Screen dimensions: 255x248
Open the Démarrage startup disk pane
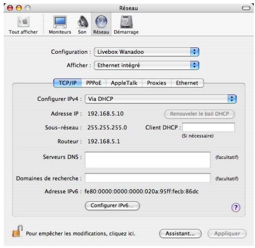coord(126,25)
